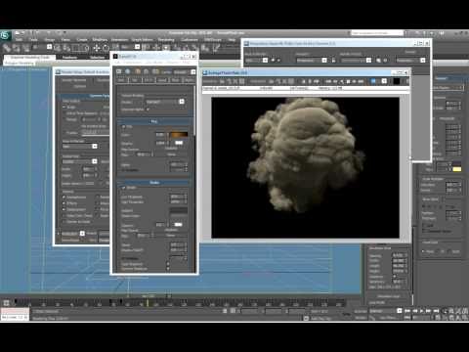Click the blue channel icon in render output toolbar
This screenshot has height=352, width=469.
coord(373,81)
